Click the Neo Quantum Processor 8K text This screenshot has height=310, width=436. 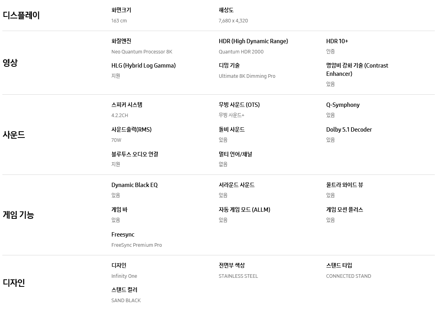(x=142, y=52)
